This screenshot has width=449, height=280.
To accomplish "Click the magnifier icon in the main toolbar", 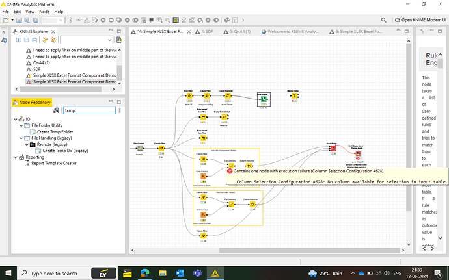I will [x=167, y=20].
